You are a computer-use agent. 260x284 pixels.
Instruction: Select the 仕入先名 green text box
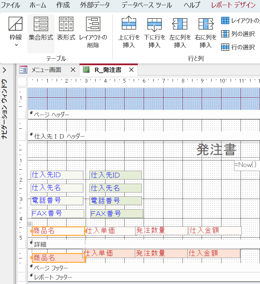point(116,188)
